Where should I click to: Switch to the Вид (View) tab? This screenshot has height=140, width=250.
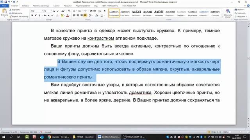[x=96, y=6]
